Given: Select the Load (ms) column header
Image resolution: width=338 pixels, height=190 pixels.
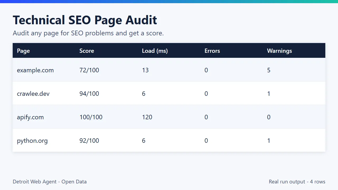Looking at the screenshot, I should click(155, 51).
